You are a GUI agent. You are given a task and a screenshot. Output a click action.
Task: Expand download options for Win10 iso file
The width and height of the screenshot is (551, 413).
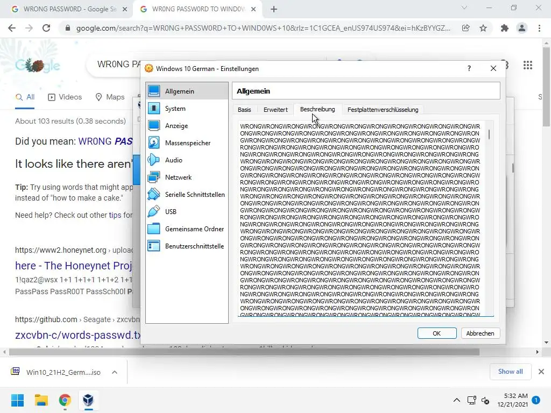tap(115, 372)
